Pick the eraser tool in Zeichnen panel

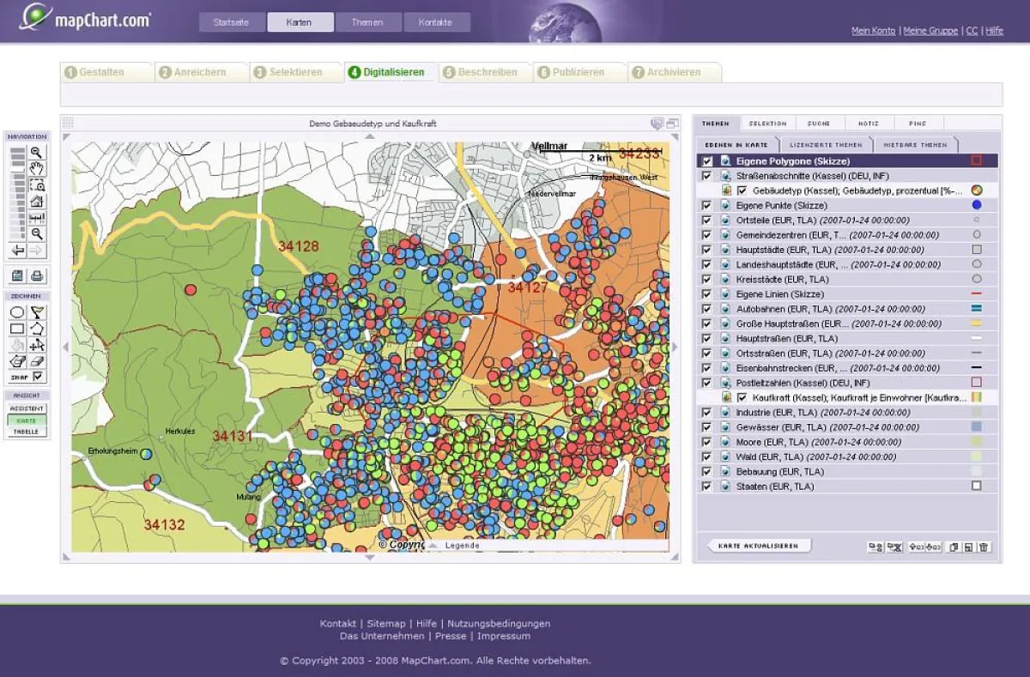tap(38, 362)
